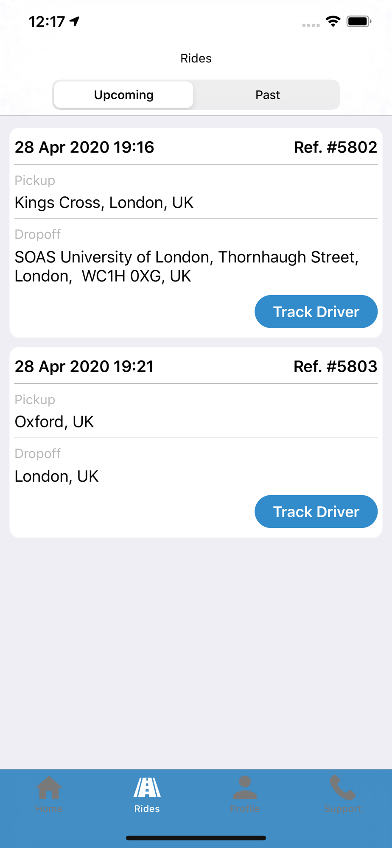Screen dimensions: 392x848
Task: Tap the Ref. #5803 reference label
Action: click(x=335, y=366)
